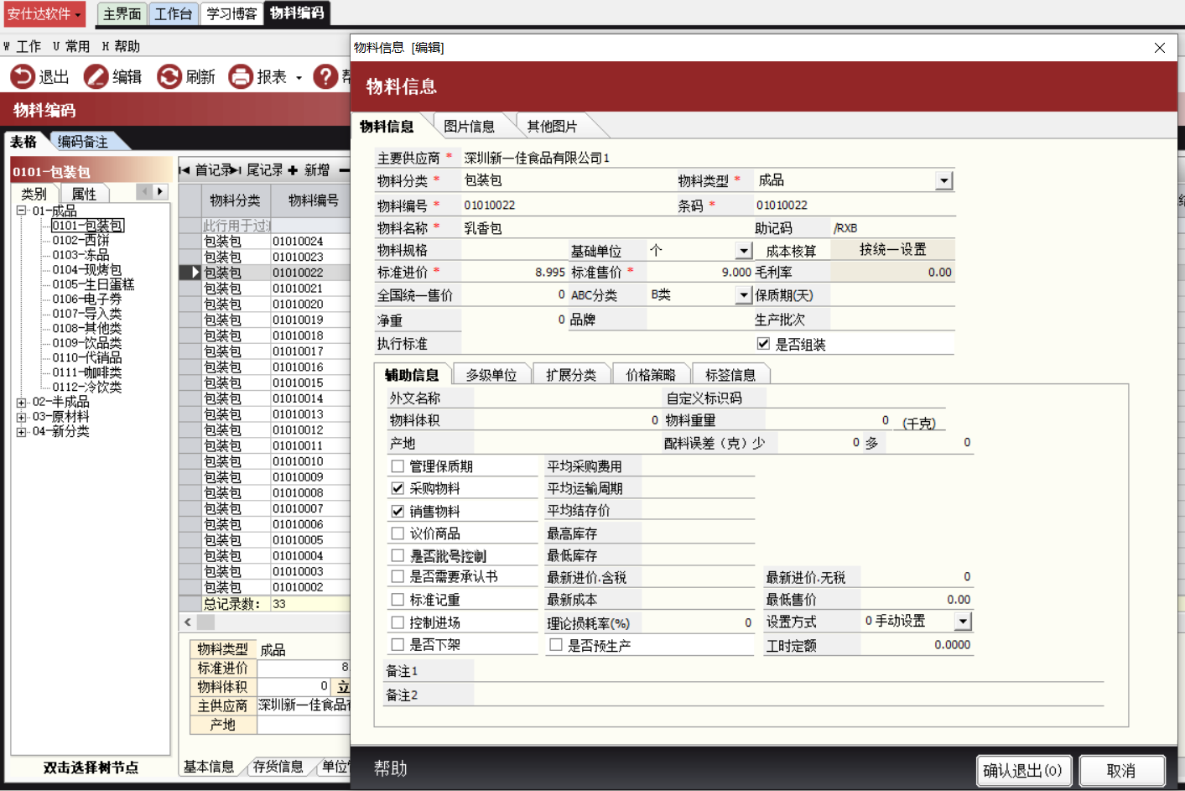Screen dimensions: 1185x791
Task: Open the 价格策略 tab
Action: tap(650, 375)
